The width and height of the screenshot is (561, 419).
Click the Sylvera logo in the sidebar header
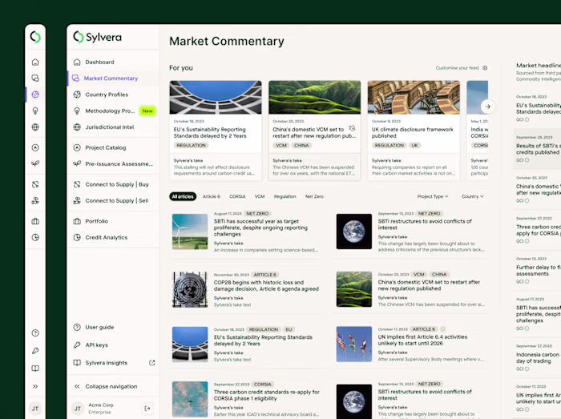tap(97, 37)
